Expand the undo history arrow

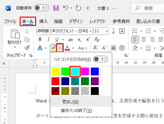pos(71,8)
